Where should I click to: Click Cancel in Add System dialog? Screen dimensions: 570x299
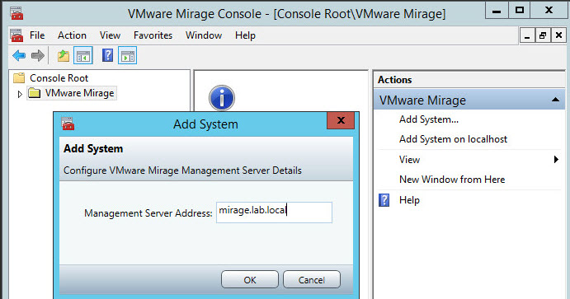coord(312,280)
